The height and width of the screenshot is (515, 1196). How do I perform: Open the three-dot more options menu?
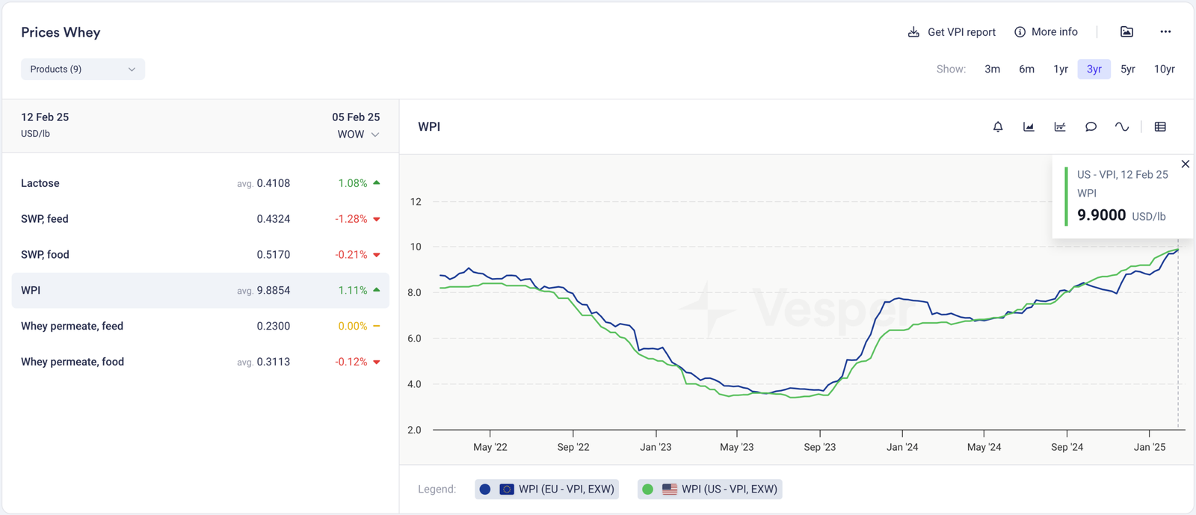coord(1165,31)
